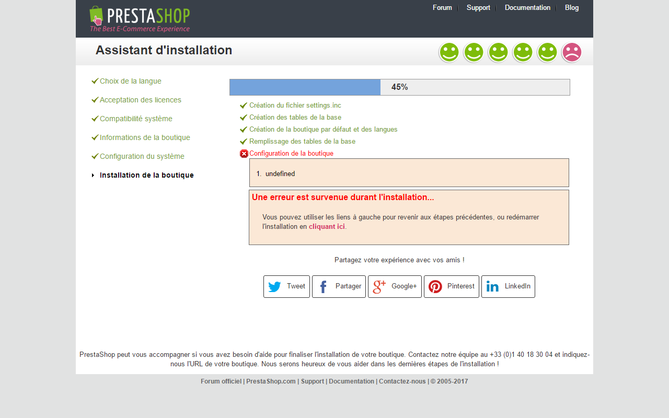Click Partagez votre expérience text
The height and width of the screenshot is (418, 669).
point(399,260)
